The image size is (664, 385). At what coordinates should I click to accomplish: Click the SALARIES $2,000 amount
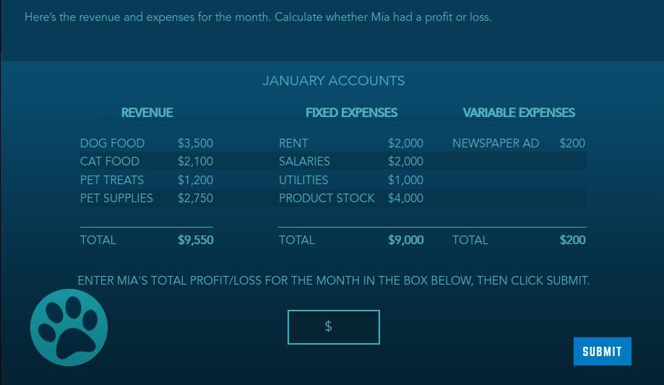(405, 161)
